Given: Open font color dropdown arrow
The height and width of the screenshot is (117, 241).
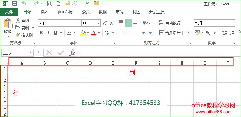Looking at the screenshot, I should [x=99, y=33].
